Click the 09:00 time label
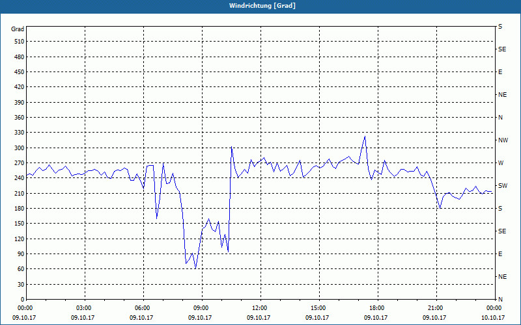The height and width of the screenshot is (325, 521). click(x=201, y=308)
